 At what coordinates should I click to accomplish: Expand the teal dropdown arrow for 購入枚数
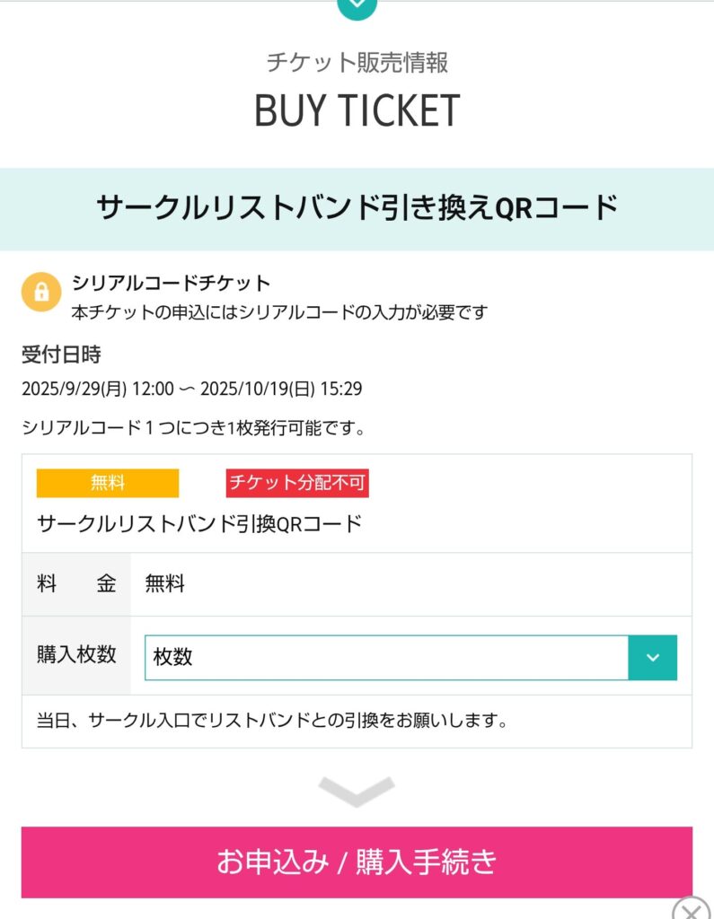652,658
